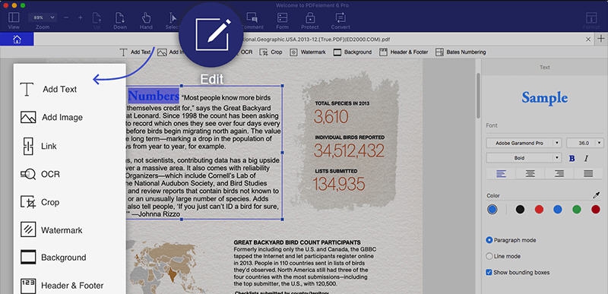Screen dimensions: 608x294
Task: Select the Paragraph mode radio button
Action: pyautogui.click(x=489, y=240)
